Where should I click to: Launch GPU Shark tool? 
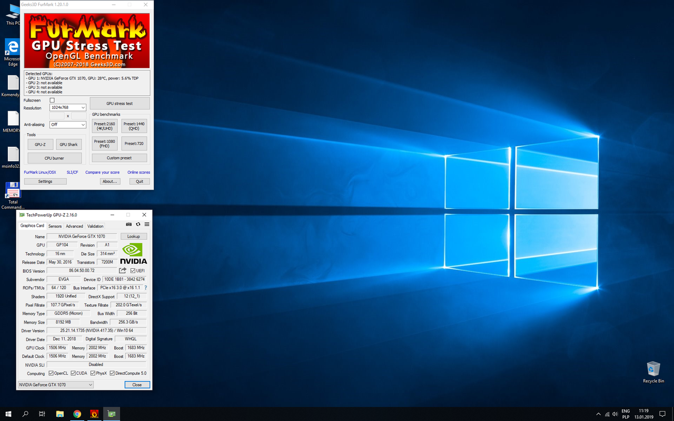tap(68, 144)
